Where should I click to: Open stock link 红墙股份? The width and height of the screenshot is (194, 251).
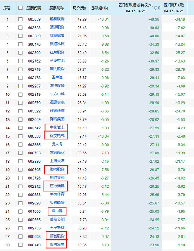(x=57, y=52)
